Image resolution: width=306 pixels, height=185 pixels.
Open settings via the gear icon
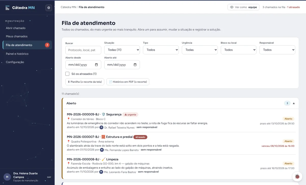[x=49, y=8]
